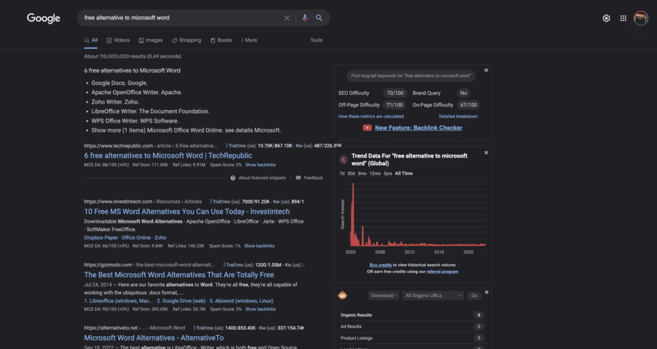Click the tall 2004 spike in trend chart
Image resolution: width=657 pixels, height=349 pixels.
[x=353, y=214]
